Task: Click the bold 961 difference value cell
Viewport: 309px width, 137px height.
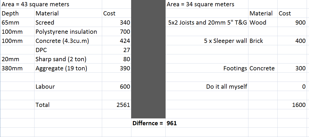Action: click(172, 123)
